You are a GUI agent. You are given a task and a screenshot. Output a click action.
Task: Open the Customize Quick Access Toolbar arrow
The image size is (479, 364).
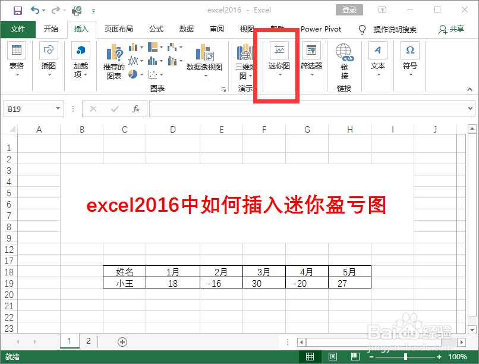click(x=93, y=11)
